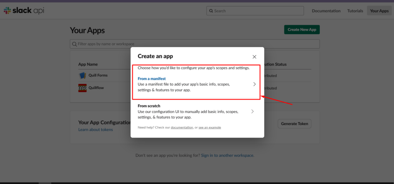Click the Your Apps page heading

tap(87, 31)
